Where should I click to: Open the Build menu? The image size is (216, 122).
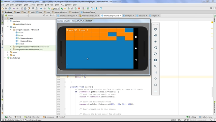point(47,5)
